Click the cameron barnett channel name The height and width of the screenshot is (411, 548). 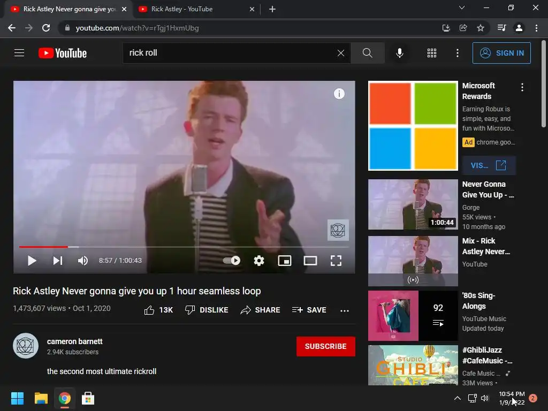(75, 341)
